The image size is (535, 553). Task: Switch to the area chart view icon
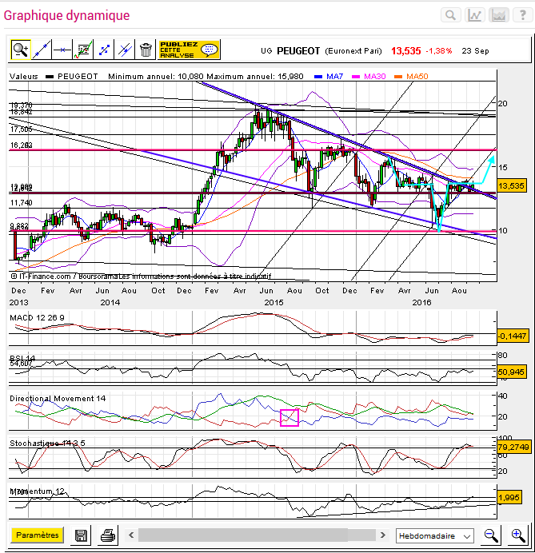click(499, 15)
